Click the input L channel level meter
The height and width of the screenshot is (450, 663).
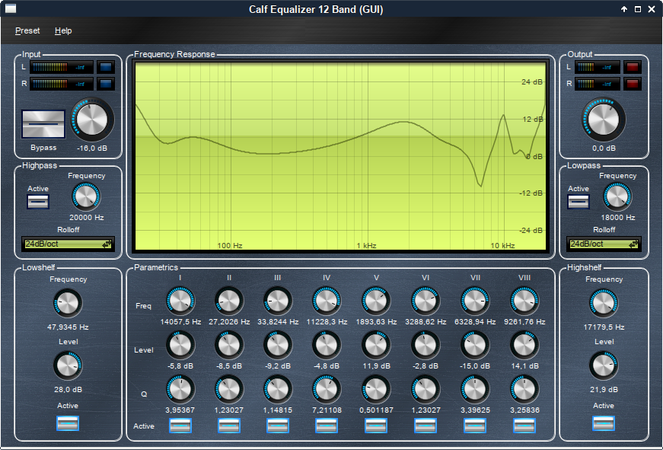[62, 67]
